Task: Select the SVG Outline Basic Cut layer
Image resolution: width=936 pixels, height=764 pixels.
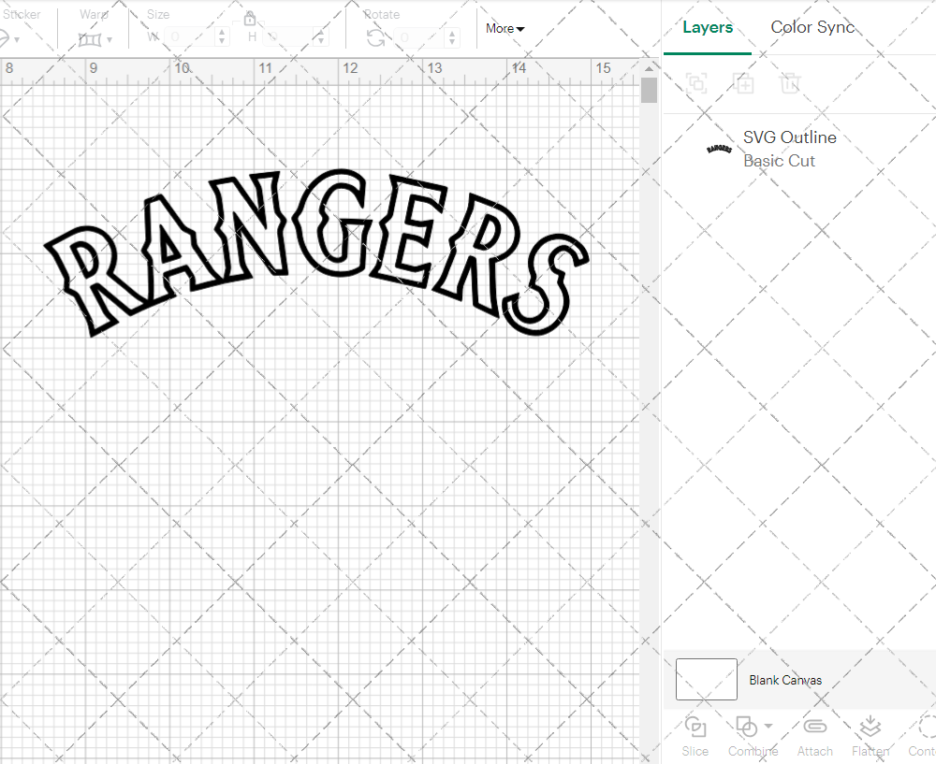Action: tap(789, 148)
